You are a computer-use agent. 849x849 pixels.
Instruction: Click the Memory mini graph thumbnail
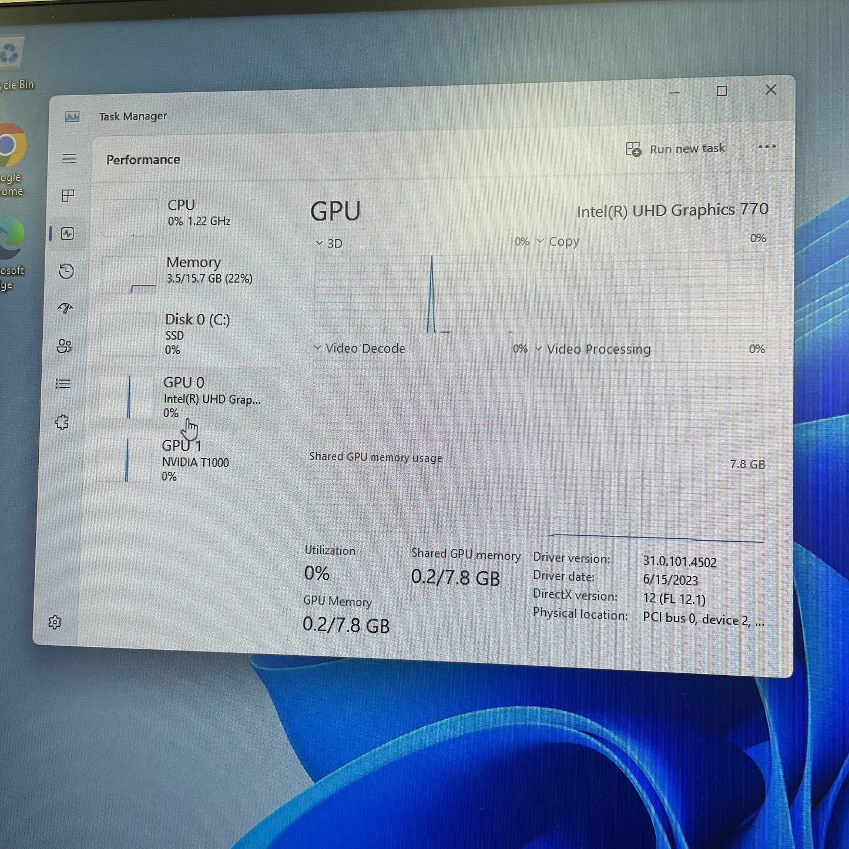point(129,274)
